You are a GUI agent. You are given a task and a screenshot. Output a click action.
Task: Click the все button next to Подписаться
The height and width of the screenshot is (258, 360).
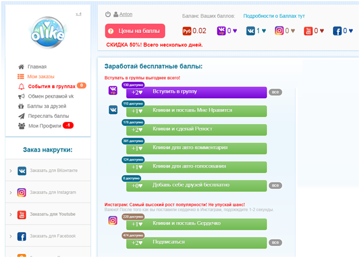click(x=275, y=243)
